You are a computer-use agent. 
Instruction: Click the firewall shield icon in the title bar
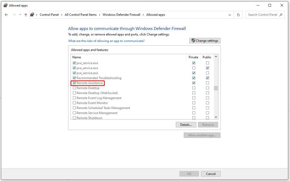coord(6,5)
